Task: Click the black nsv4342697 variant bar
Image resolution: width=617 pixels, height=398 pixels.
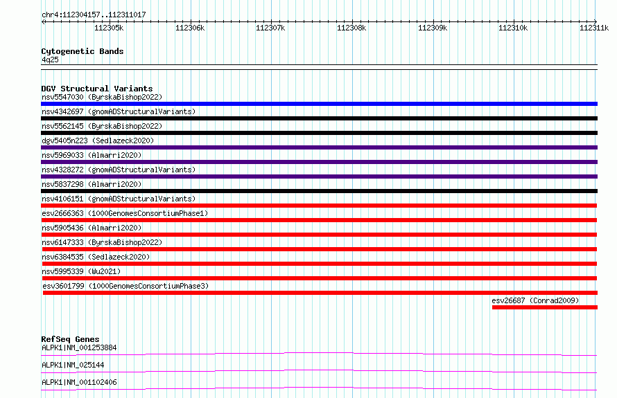Action: pyautogui.click(x=319, y=118)
